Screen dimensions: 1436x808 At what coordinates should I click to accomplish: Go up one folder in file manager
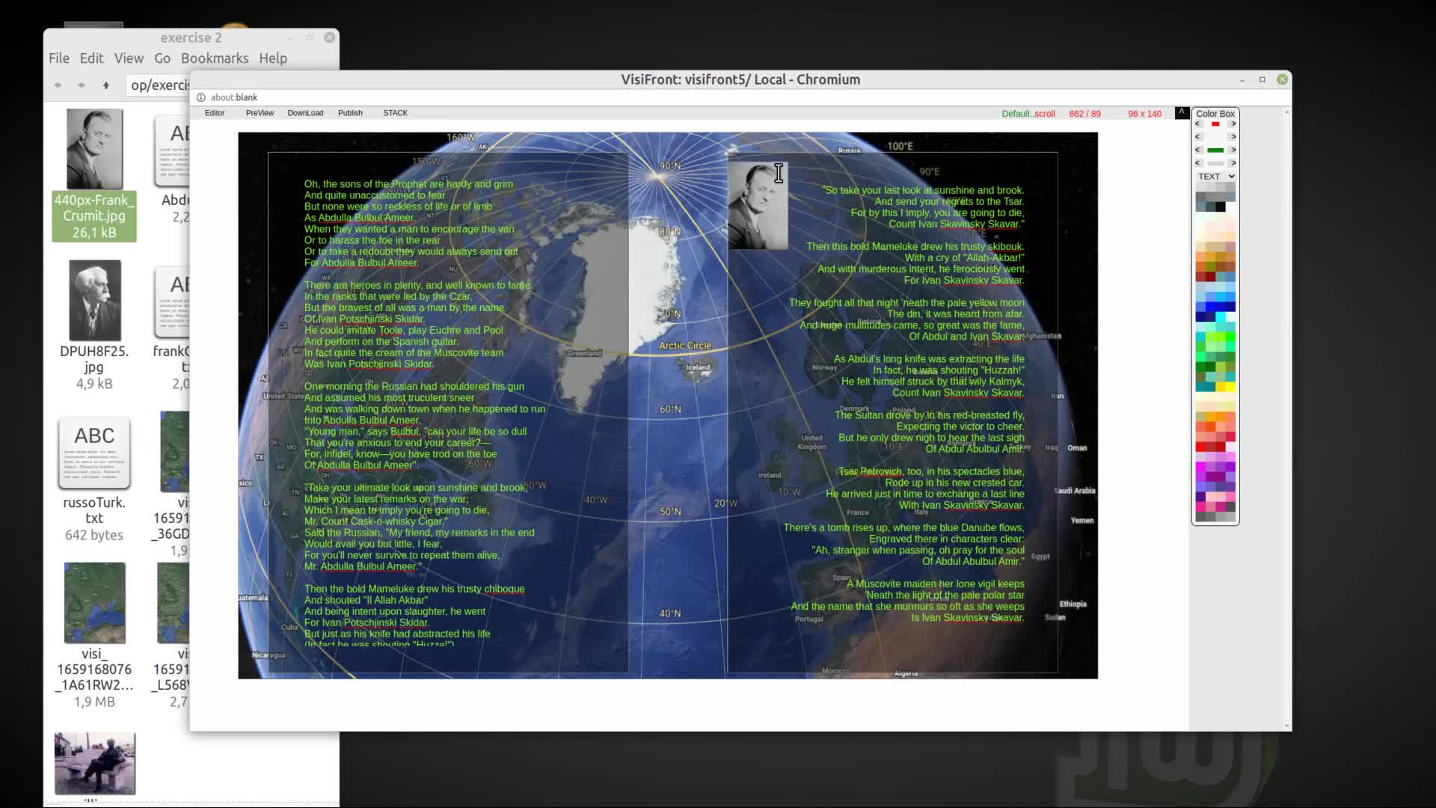[x=106, y=85]
